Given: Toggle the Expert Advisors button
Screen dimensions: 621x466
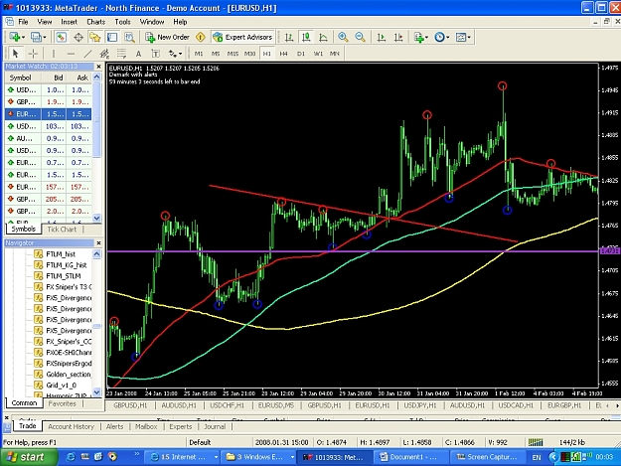Looking at the screenshot, I should (242, 37).
